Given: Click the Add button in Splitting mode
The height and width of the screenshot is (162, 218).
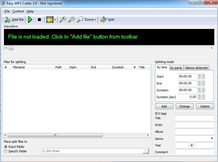Looking at the screenshot, I should (164, 106).
